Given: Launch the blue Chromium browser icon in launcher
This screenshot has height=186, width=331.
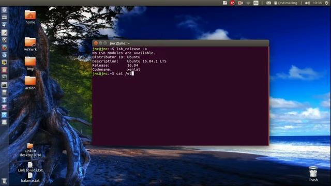Looking at the screenshot, I should pyautogui.click(x=4, y=55).
